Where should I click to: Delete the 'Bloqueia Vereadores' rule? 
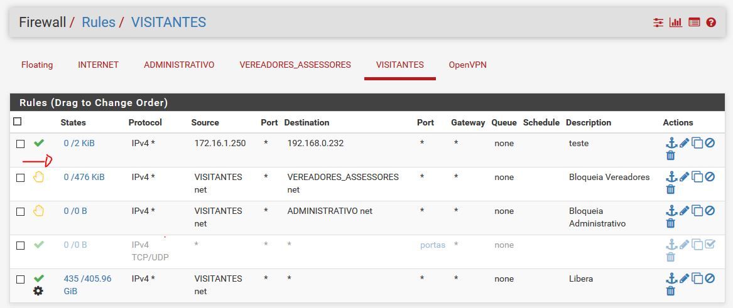point(671,189)
